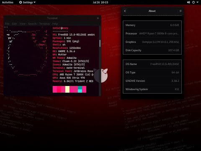
Task: Open the volume indicator in top bar
Action: pos(188,3)
